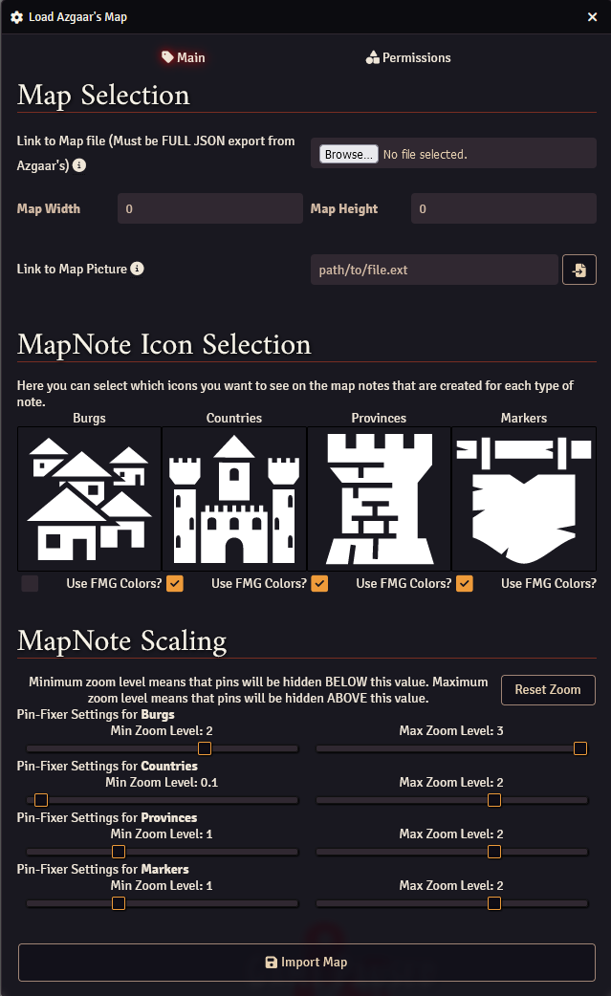Click the gear icon beside Load Azgaar's Map
Viewport: 611px width, 996px height.
16,17
